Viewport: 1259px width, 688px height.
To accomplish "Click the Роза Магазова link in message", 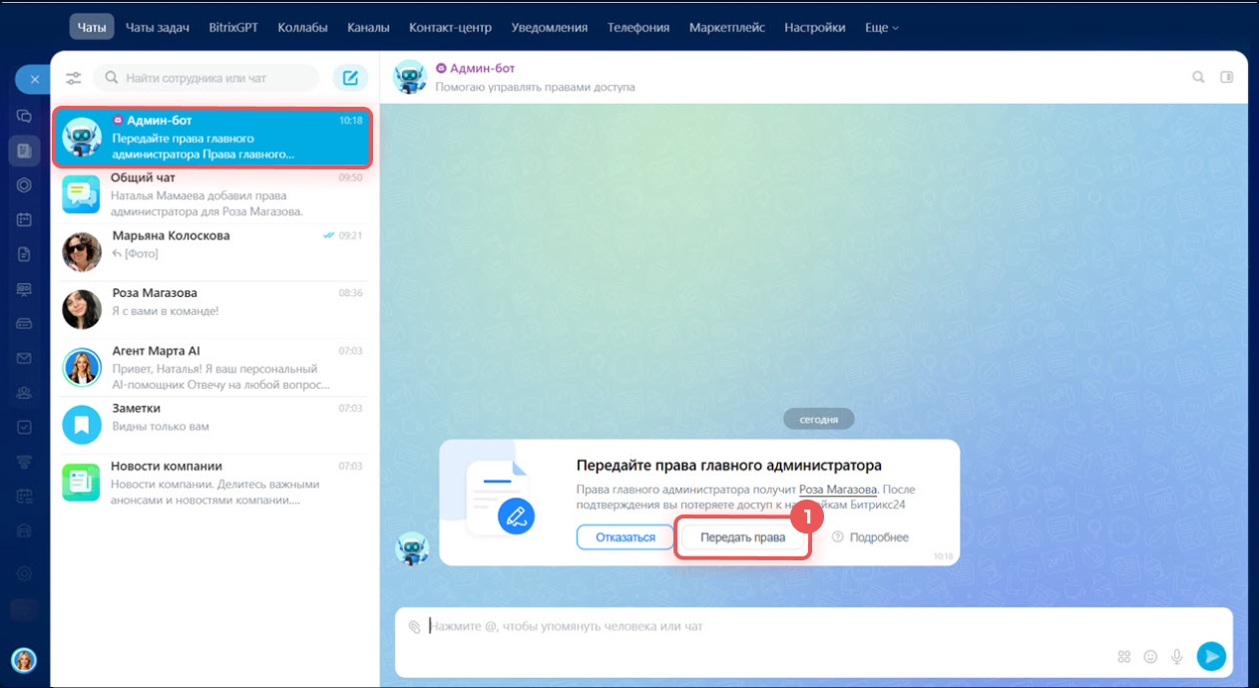I will pyautogui.click(x=837, y=490).
